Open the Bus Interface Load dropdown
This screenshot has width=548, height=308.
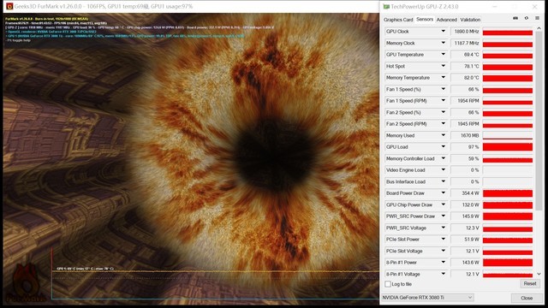[444, 181]
